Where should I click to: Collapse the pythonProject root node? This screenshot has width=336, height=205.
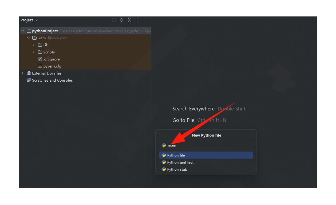pyautogui.click(x=23, y=31)
